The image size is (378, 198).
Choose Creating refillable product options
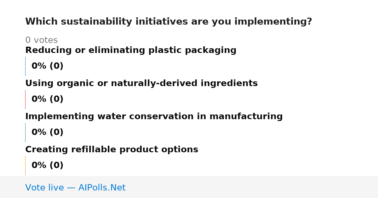pyautogui.click(x=112, y=149)
